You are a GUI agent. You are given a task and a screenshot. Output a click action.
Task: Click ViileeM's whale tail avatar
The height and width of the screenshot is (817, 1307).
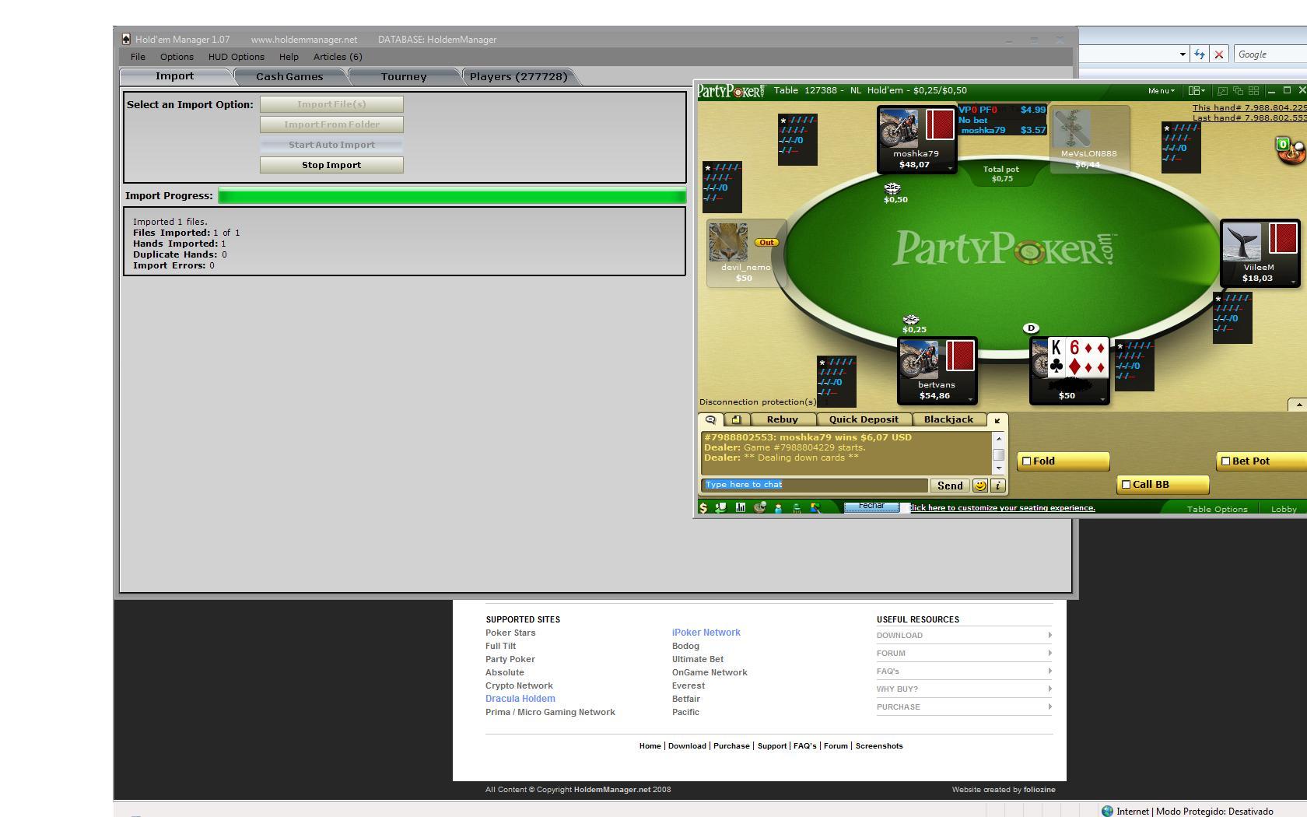coord(1242,244)
